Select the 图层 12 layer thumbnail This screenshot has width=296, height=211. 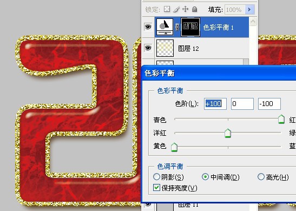[x=165, y=48]
